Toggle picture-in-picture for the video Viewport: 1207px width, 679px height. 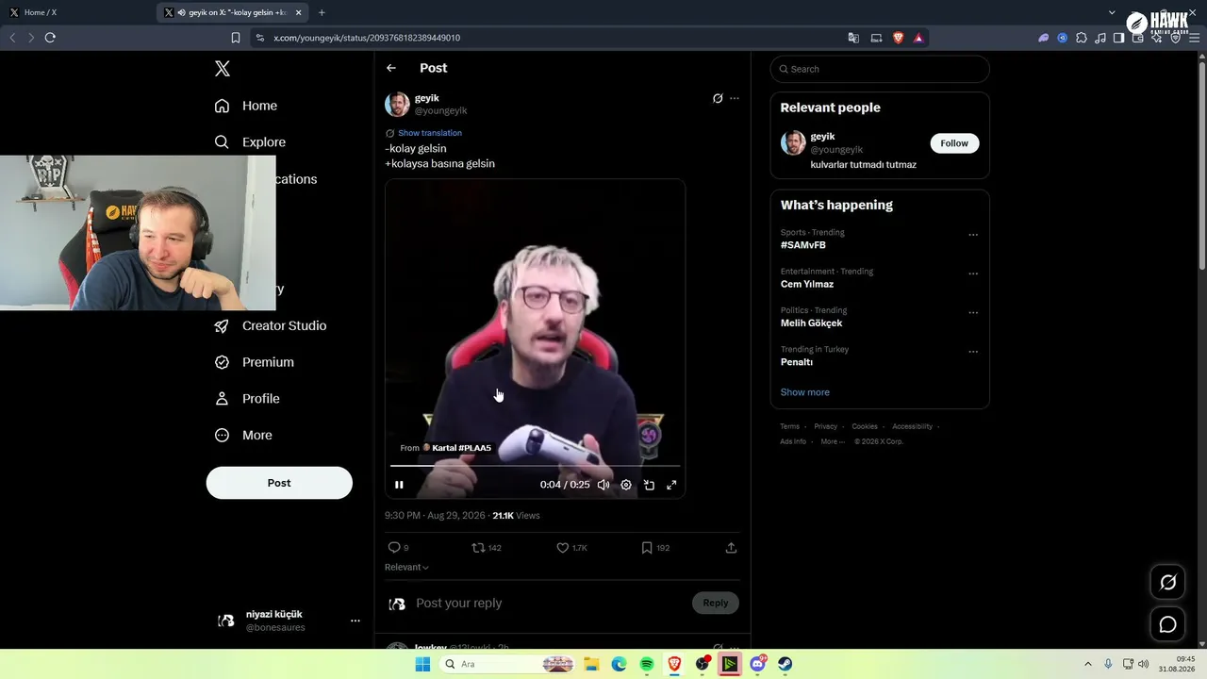pyautogui.click(x=649, y=485)
